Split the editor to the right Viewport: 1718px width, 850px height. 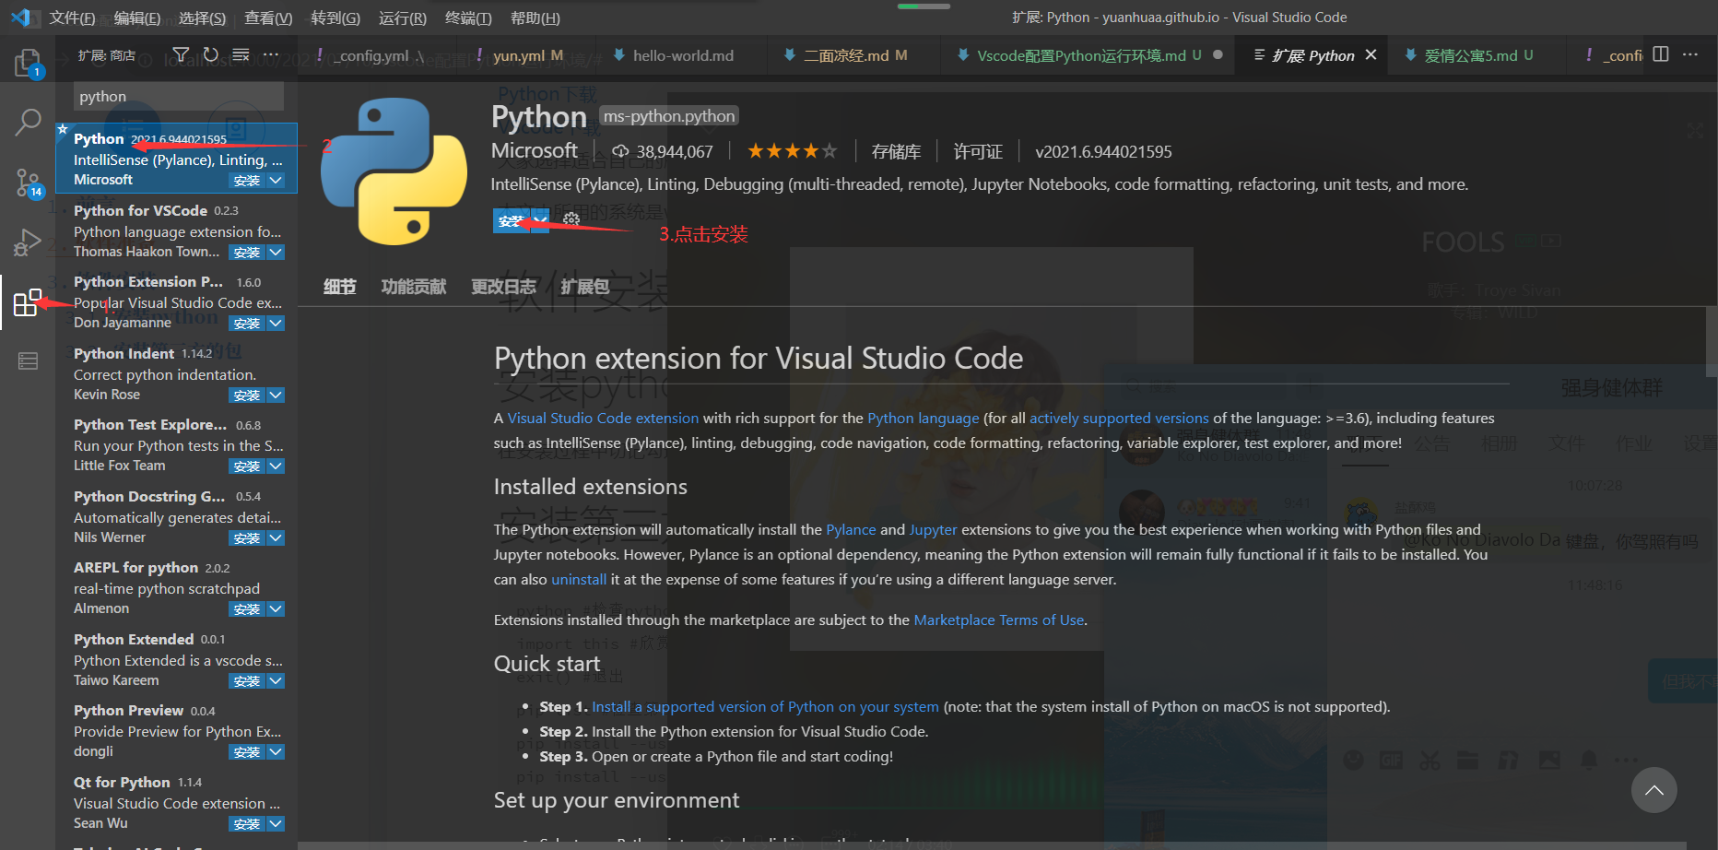pos(1661,54)
